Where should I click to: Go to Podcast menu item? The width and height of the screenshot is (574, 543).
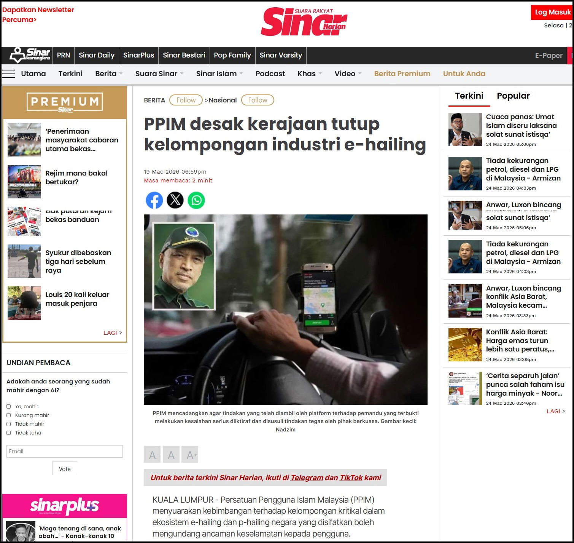(x=270, y=74)
